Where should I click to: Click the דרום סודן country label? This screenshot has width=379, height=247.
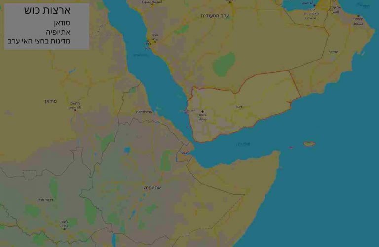pos(45,200)
